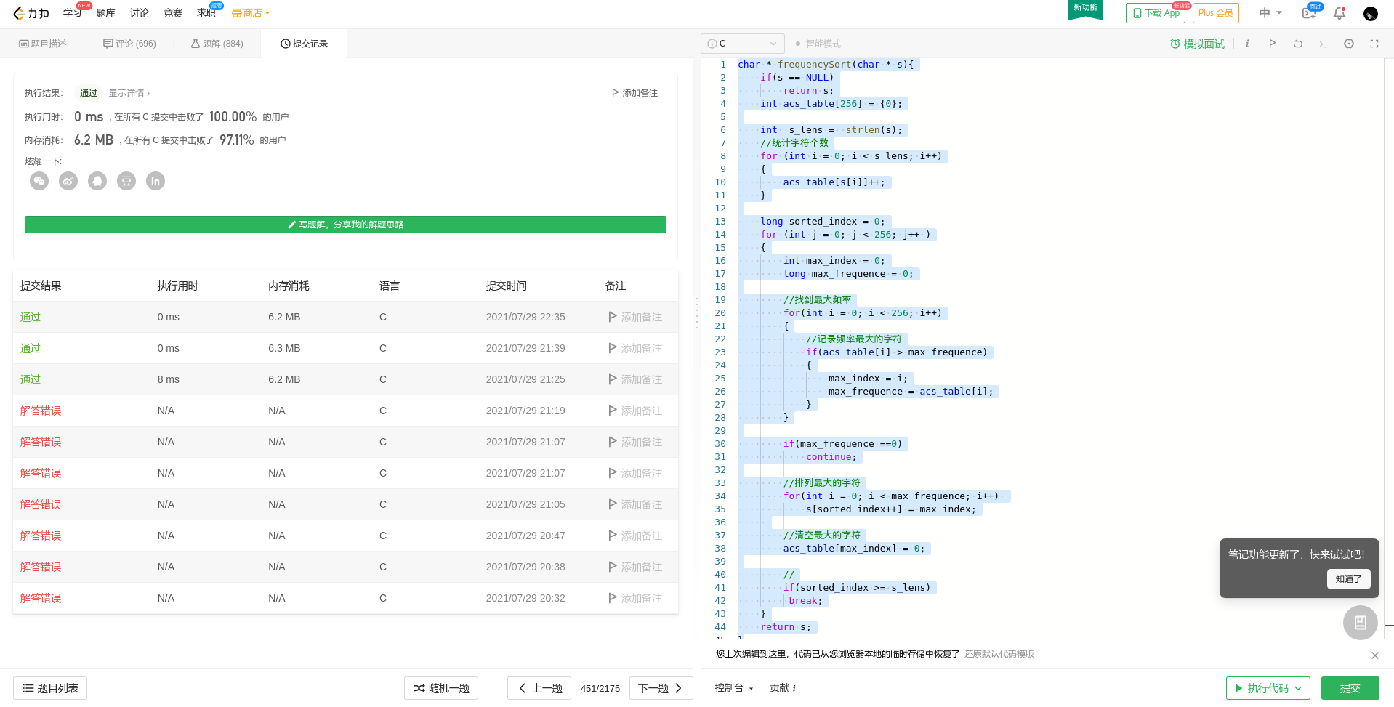Click the 通过 status in result summary
This screenshot has height=707, width=1394.
(x=89, y=93)
